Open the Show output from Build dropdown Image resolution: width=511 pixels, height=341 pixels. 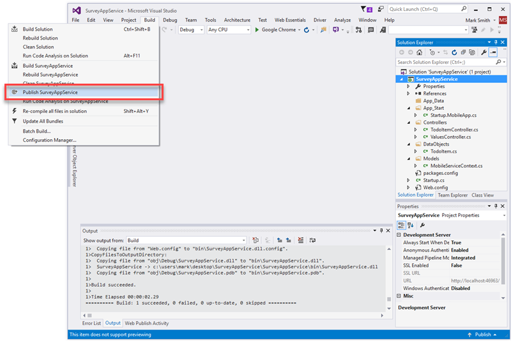186,240
